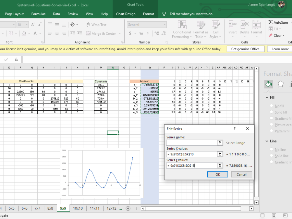
Task: Click the Decrease Indent icon
Action: [x=73, y=34]
